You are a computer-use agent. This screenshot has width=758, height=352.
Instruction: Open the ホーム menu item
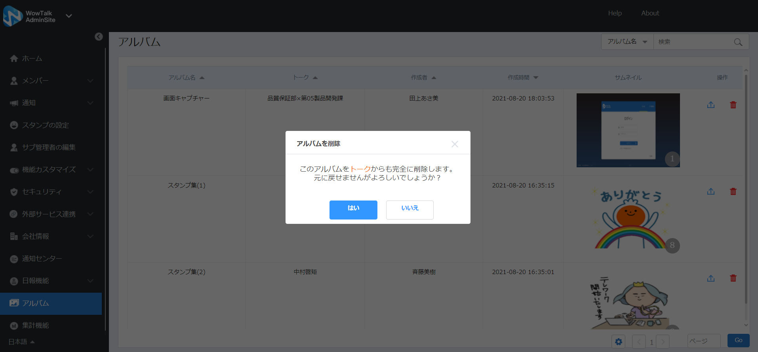click(32, 59)
